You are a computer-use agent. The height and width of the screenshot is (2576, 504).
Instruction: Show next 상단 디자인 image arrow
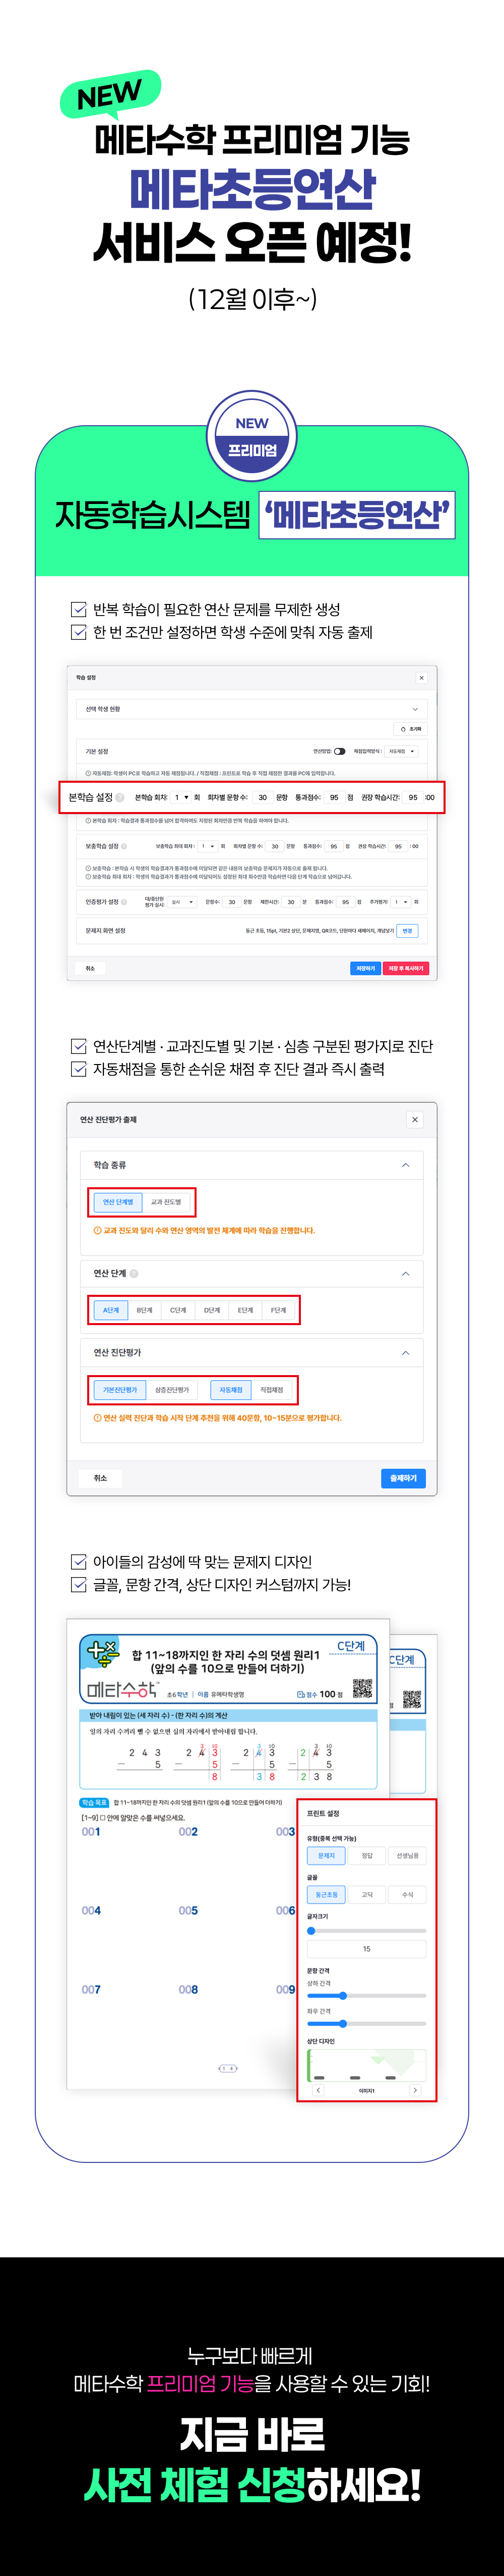[415, 2090]
